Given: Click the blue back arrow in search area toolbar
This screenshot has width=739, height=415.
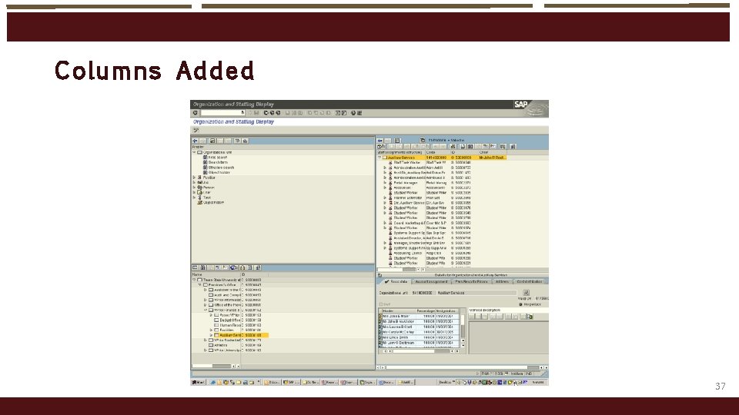Looking at the screenshot, I should tap(195, 141).
